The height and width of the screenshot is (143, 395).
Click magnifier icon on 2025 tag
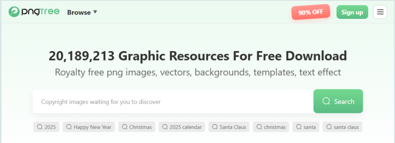click(x=40, y=127)
